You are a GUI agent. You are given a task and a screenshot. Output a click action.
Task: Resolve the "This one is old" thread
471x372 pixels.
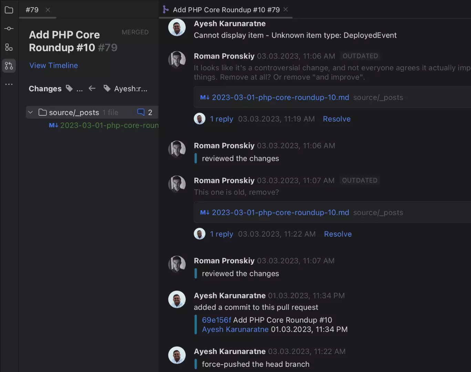(x=338, y=234)
